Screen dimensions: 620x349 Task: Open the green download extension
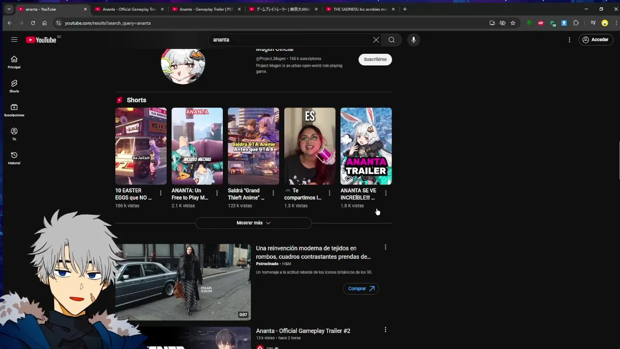pyautogui.click(x=529, y=23)
